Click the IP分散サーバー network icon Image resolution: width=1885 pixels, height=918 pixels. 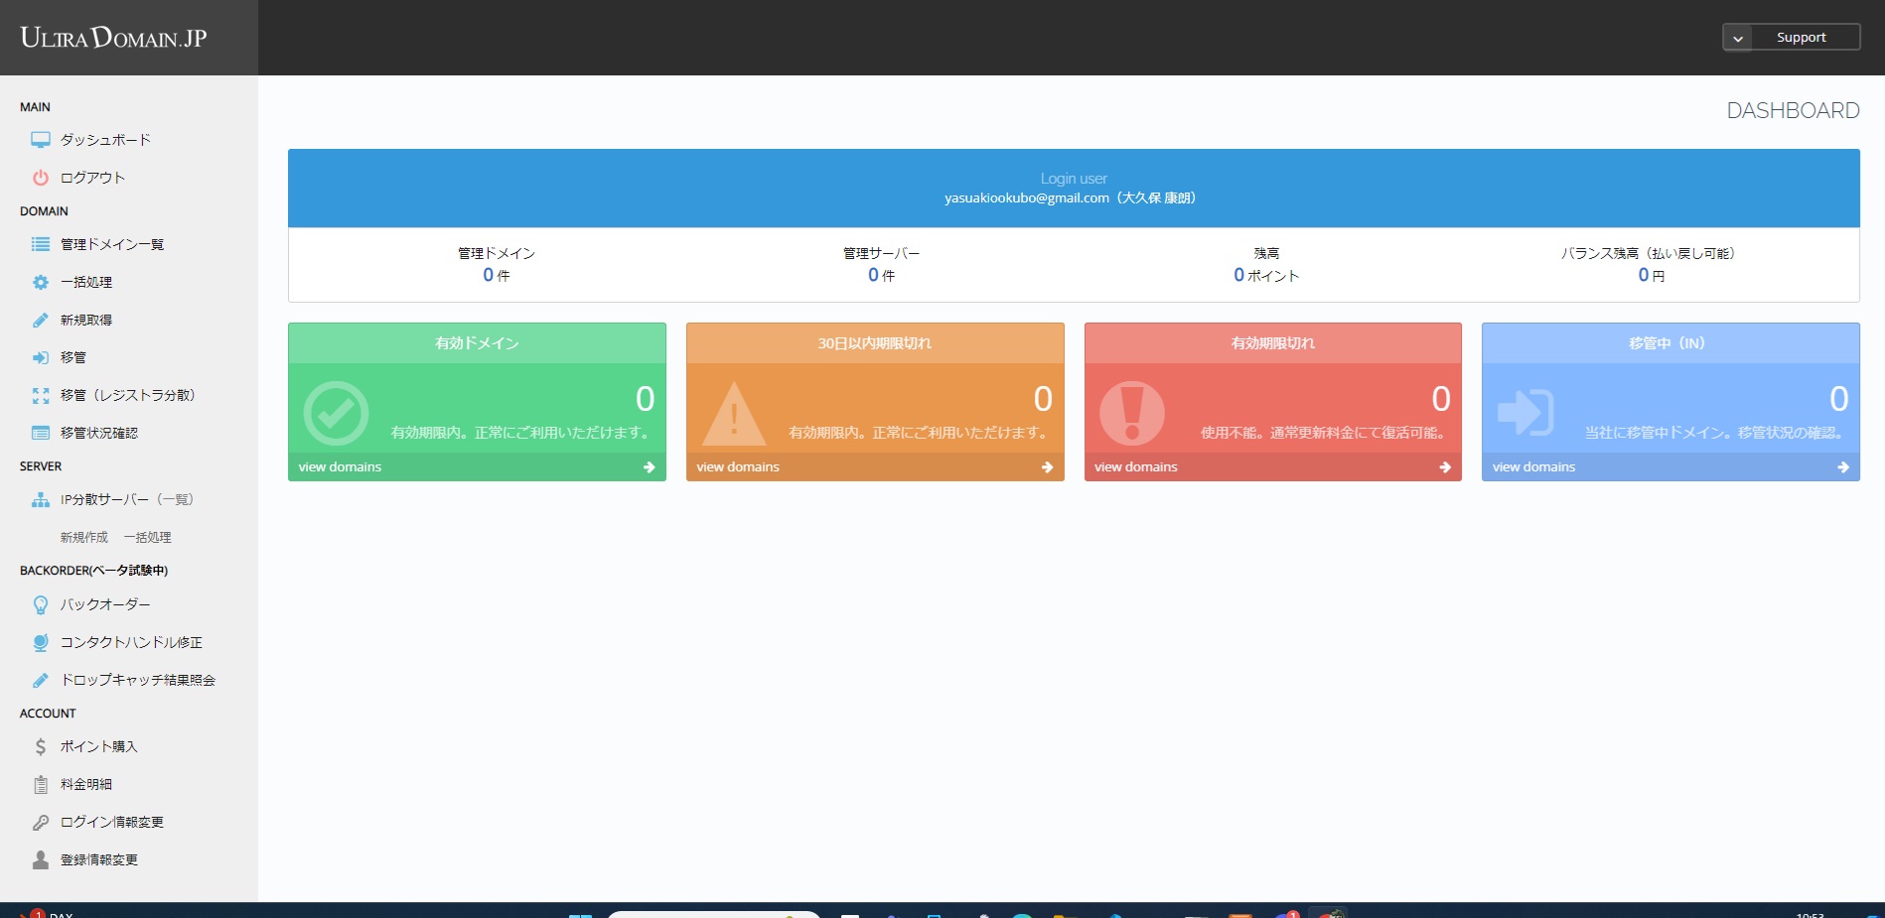[40, 500]
